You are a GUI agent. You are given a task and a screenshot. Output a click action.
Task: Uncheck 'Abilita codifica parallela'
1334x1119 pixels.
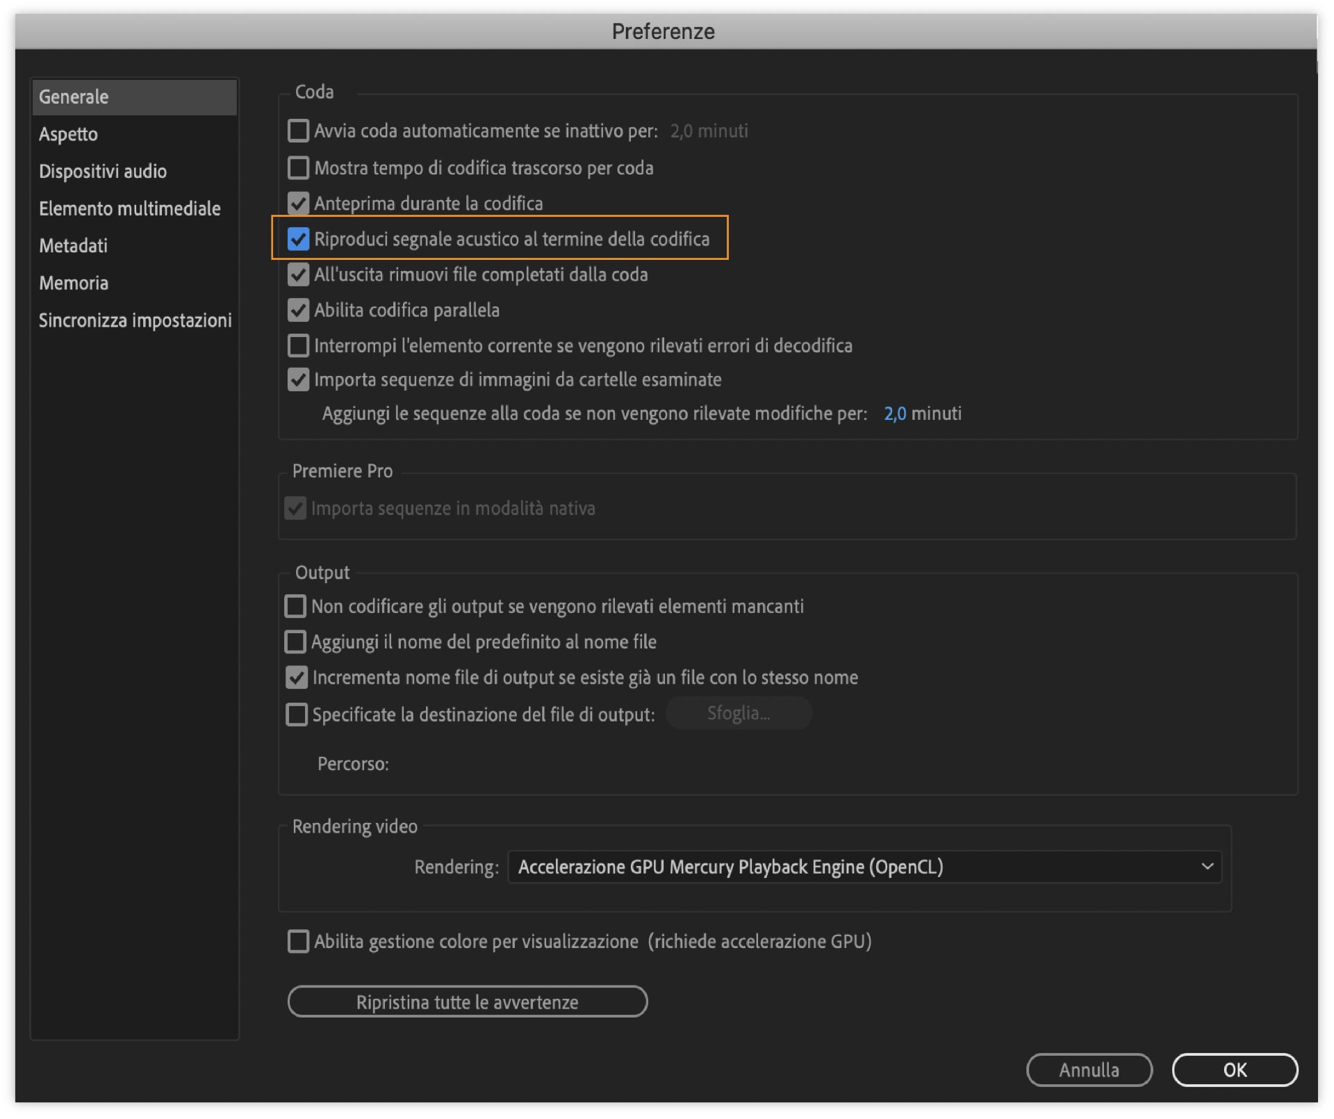pos(298,310)
